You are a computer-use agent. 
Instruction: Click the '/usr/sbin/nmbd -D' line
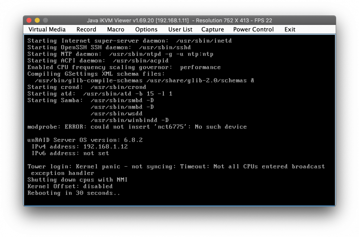click(122, 107)
